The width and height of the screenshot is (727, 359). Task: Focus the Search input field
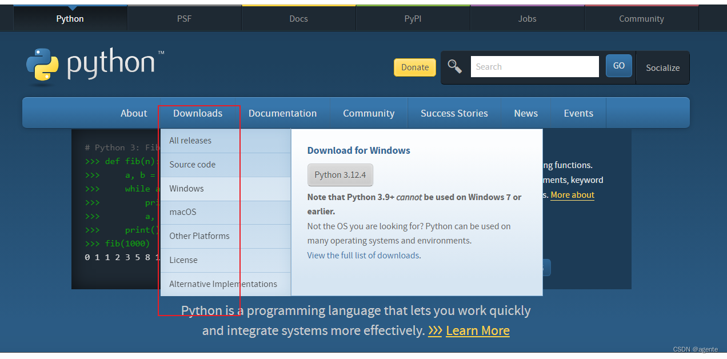(x=534, y=66)
